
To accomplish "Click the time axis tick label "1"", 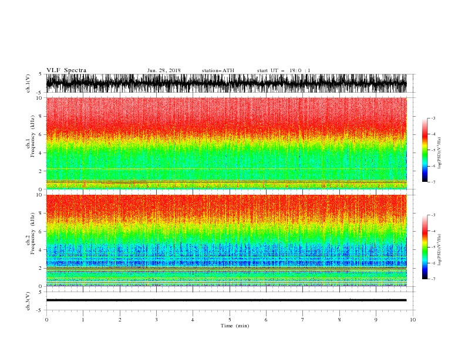I will click(83, 320).
